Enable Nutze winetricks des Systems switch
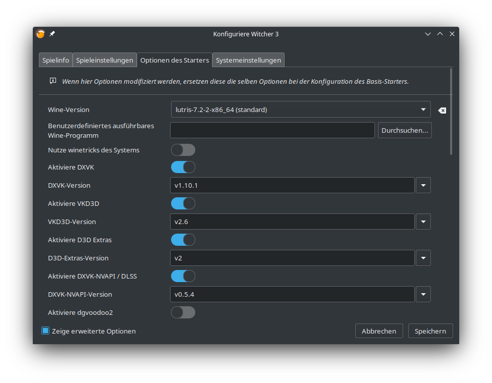 point(183,150)
